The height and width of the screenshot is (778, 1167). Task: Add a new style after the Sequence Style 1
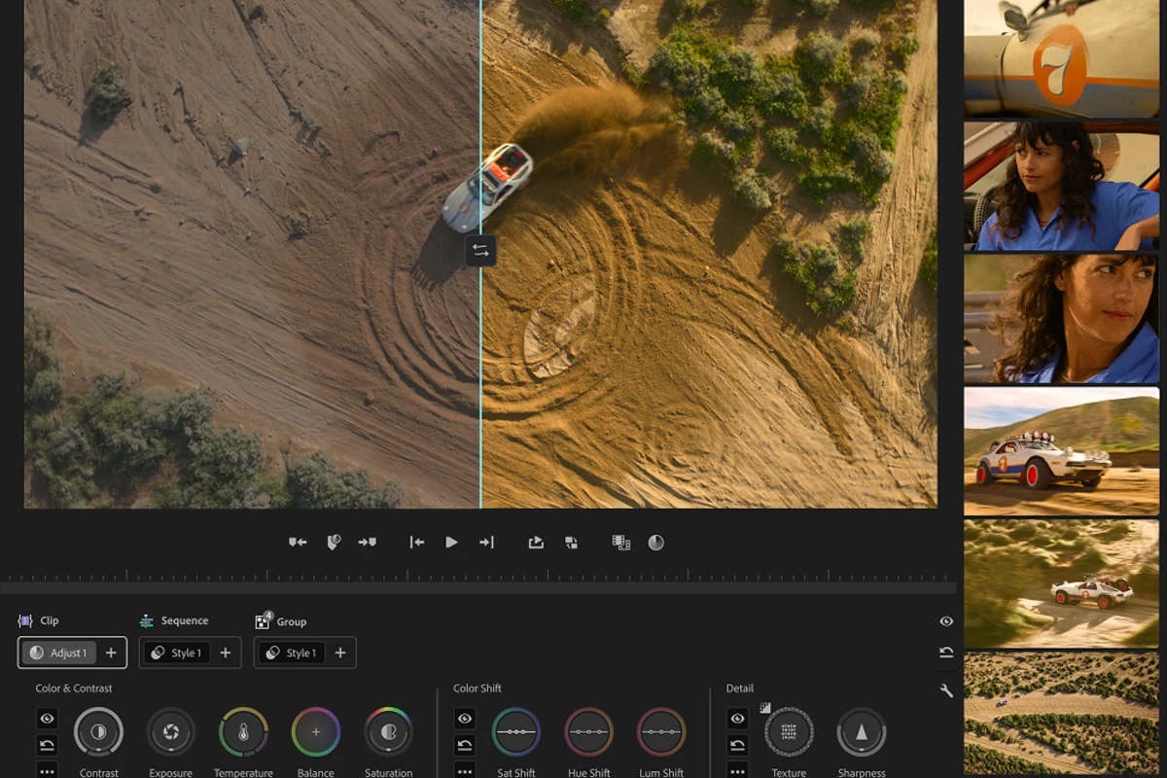(x=226, y=653)
